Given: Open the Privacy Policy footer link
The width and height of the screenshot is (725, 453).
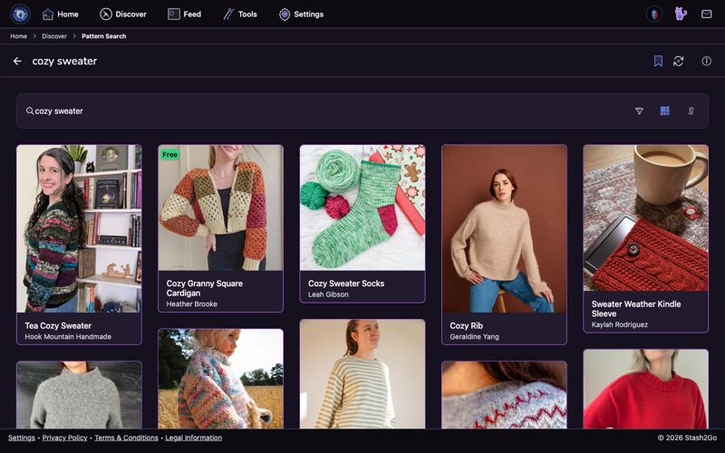Looking at the screenshot, I should 64,438.
